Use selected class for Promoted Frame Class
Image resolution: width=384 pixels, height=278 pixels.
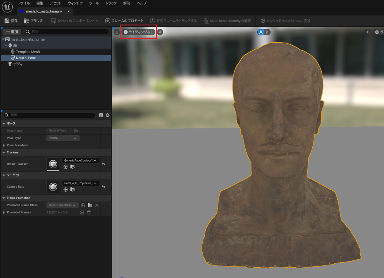tap(83, 205)
